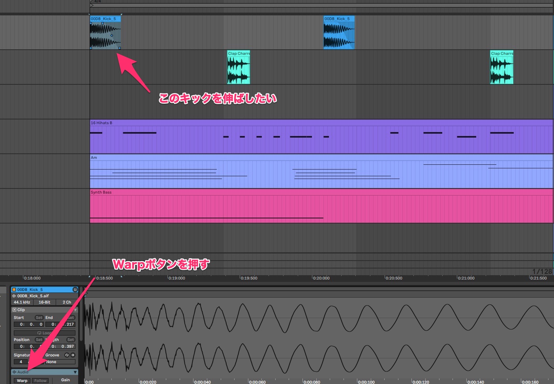Image resolution: width=554 pixels, height=384 pixels.
Task: Toggle the Follow button
Action: [x=40, y=380]
